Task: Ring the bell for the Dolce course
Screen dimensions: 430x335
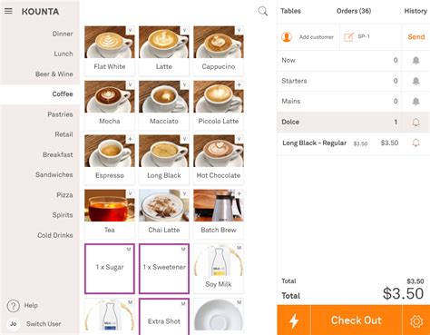Action: click(x=416, y=122)
